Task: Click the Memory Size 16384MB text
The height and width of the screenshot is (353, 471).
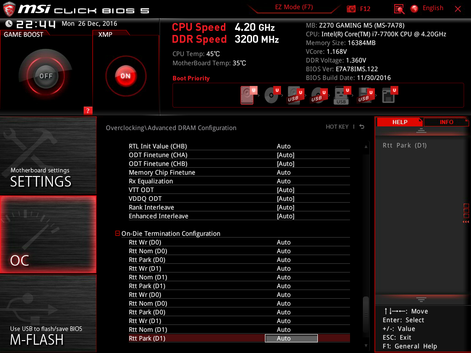Action: coord(341,43)
